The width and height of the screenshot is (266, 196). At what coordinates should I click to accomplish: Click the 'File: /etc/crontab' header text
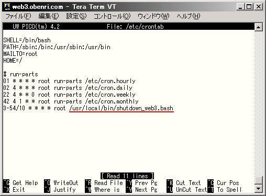tap(135, 27)
